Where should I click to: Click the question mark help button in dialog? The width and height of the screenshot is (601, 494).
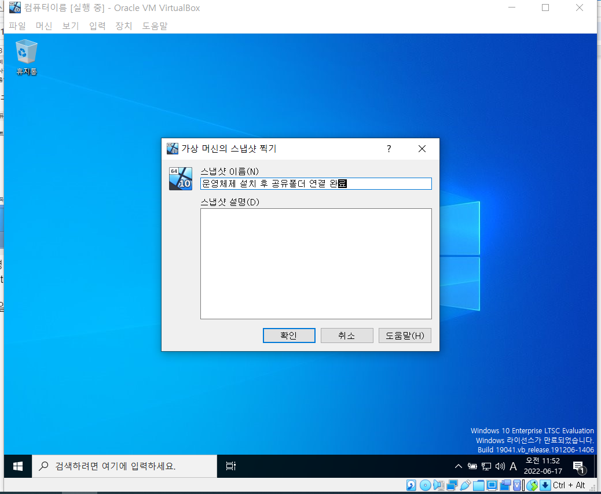(389, 149)
